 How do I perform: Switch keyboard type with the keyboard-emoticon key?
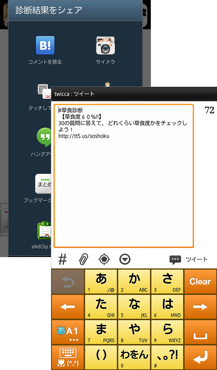pyautogui.click(x=68, y=358)
